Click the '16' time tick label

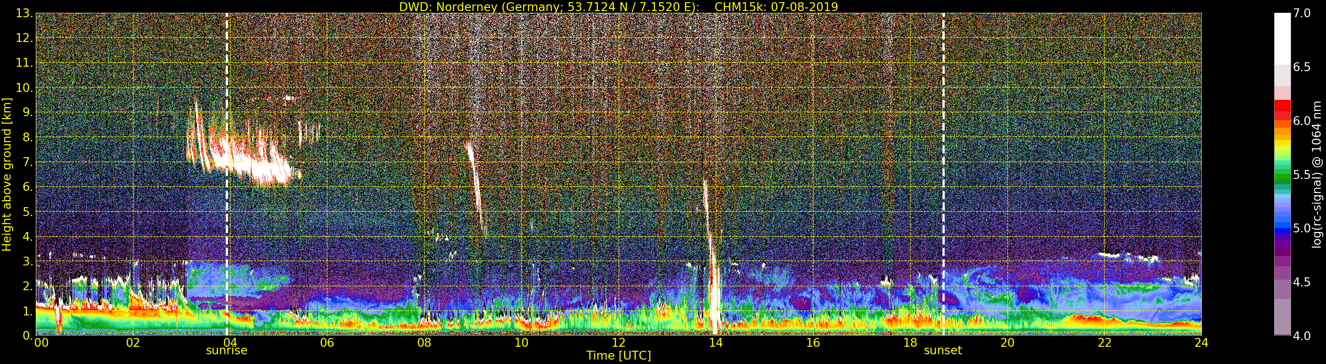813,342
